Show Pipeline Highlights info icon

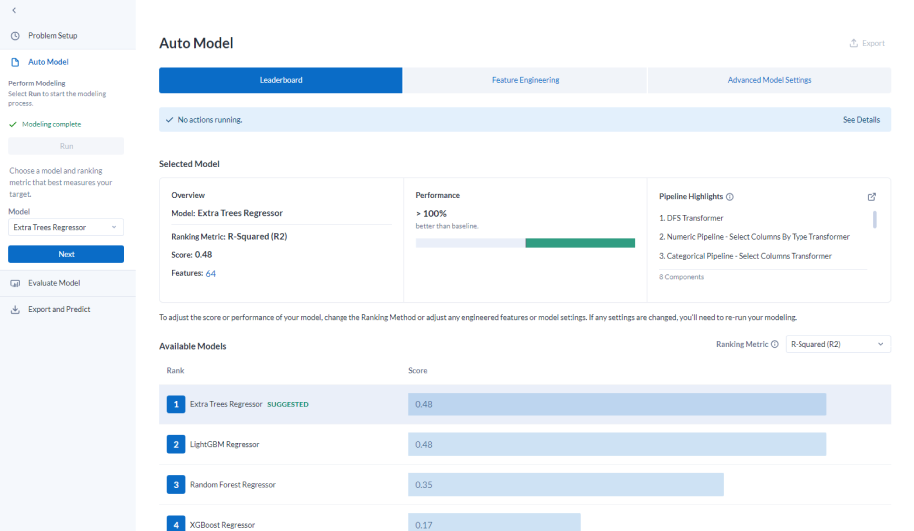pyautogui.click(x=730, y=197)
